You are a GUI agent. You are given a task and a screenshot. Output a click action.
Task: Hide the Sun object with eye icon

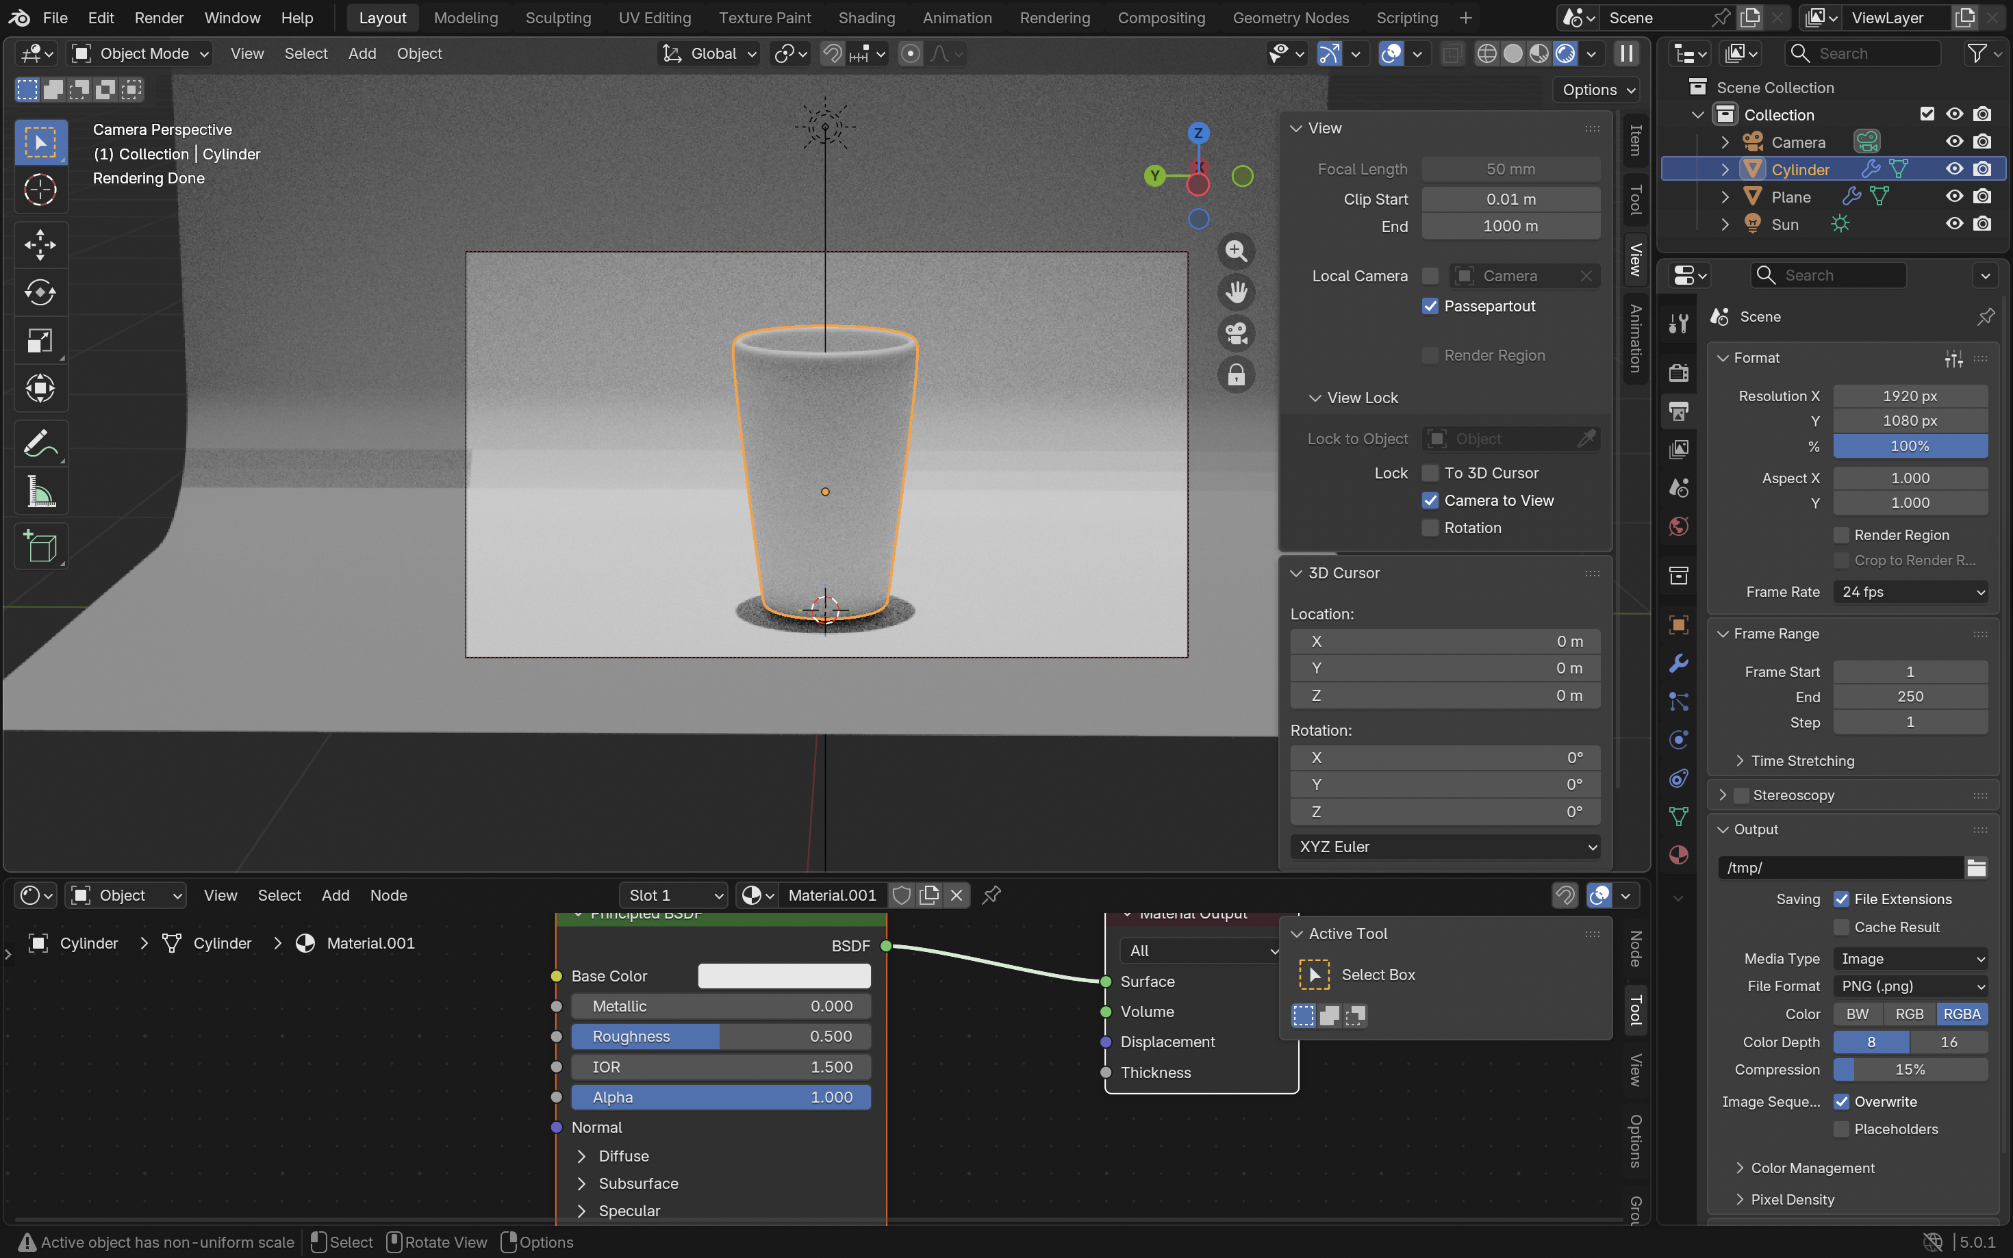(1954, 224)
